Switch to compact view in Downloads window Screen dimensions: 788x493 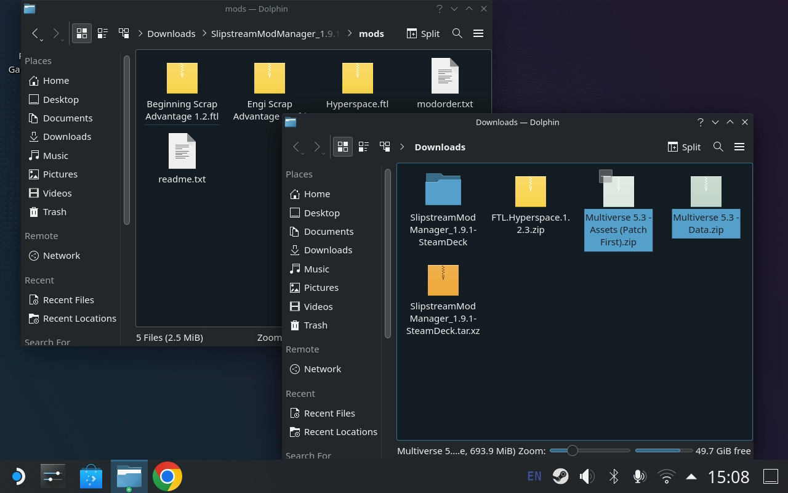(x=364, y=147)
